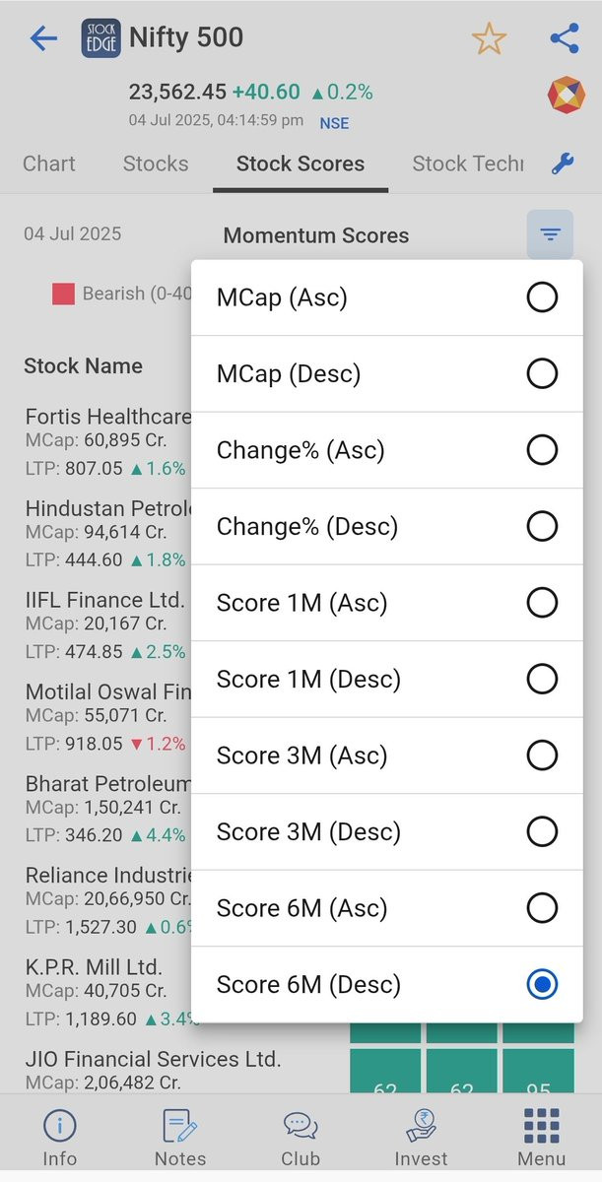Select Score 1M (Desc) radio button

click(x=542, y=679)
